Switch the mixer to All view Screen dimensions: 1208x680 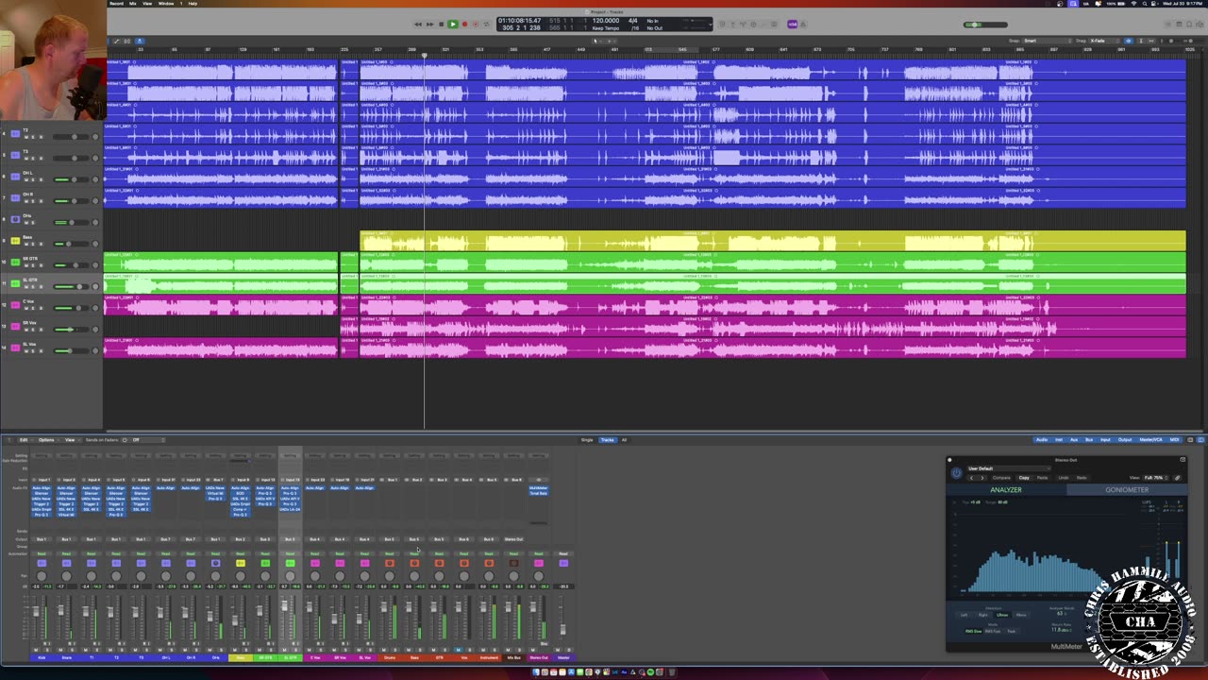pyautogui.click(x=624, y=440)
